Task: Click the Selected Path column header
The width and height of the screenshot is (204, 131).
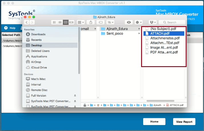Action: 11,35
